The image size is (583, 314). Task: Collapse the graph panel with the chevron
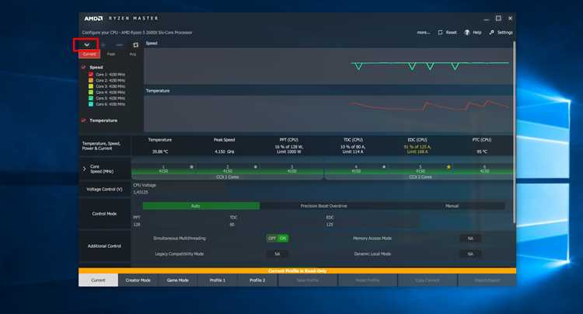[86, 44]
